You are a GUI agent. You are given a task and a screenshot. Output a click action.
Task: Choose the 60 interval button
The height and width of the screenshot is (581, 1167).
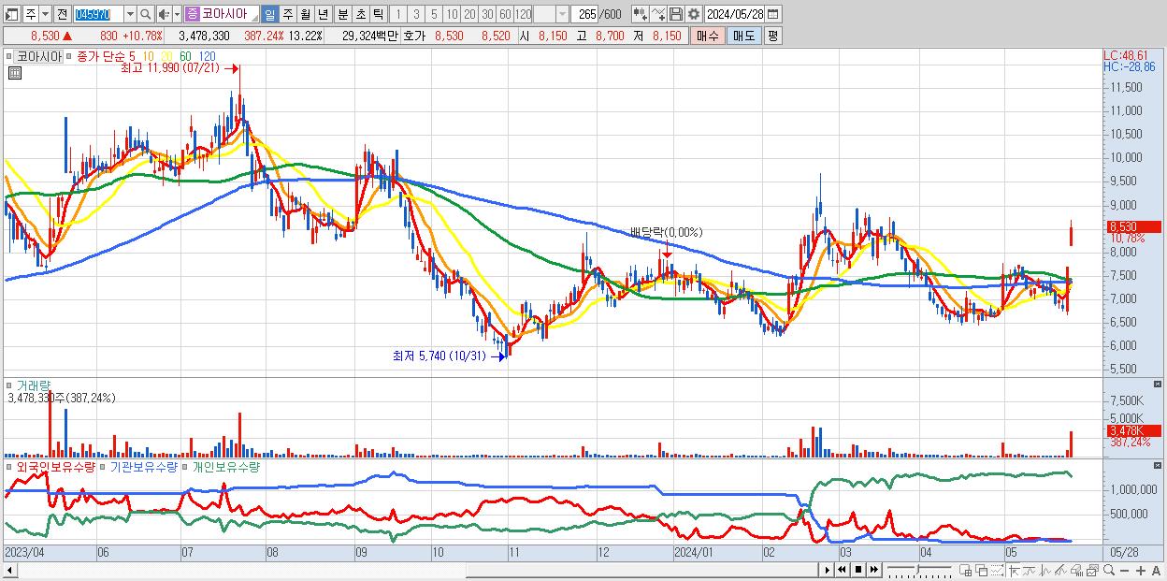pos(505,14)
